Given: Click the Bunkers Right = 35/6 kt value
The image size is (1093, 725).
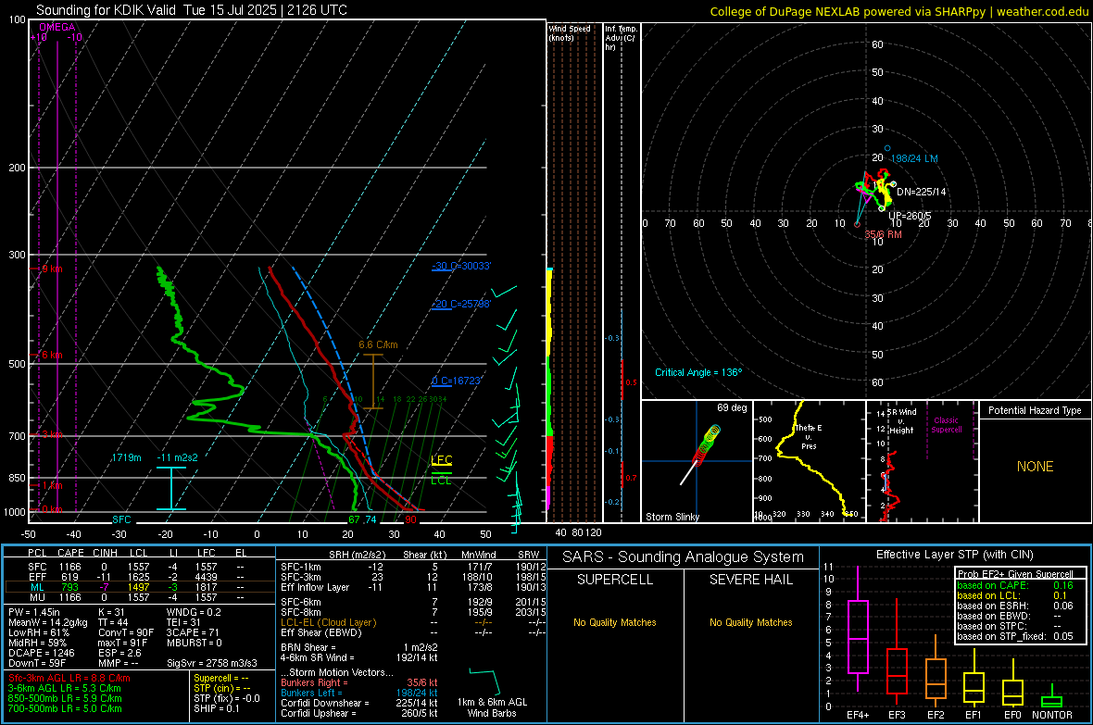Looking at the screenshot, I should 359,682.
